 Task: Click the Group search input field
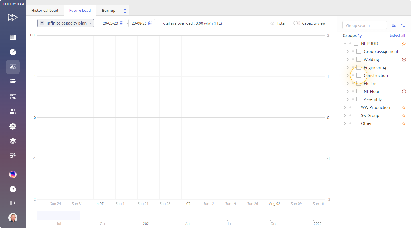(x=365, y=25)
